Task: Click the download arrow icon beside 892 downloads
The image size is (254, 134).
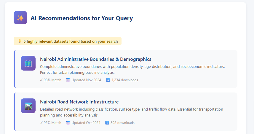Action: 107,123
